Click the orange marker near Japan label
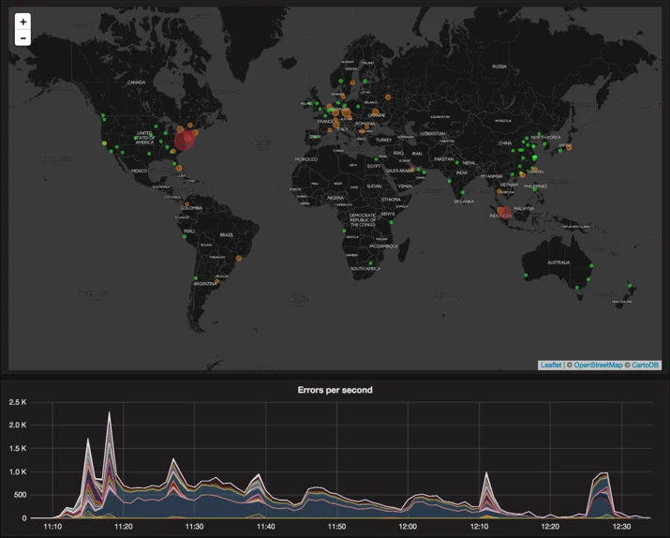The width and height of the screenshot is (670, 538). coord(569,147)
